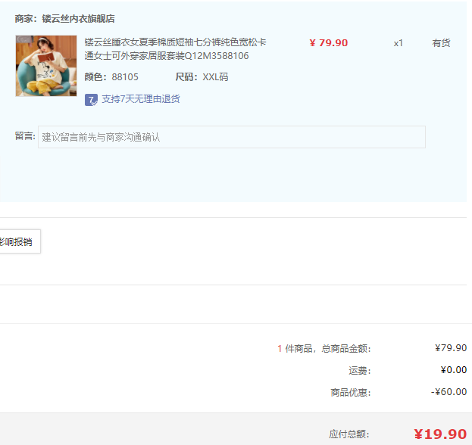Click the 应付总额 label
Viewport: 472px width, 445px height.
coord(349,434)
